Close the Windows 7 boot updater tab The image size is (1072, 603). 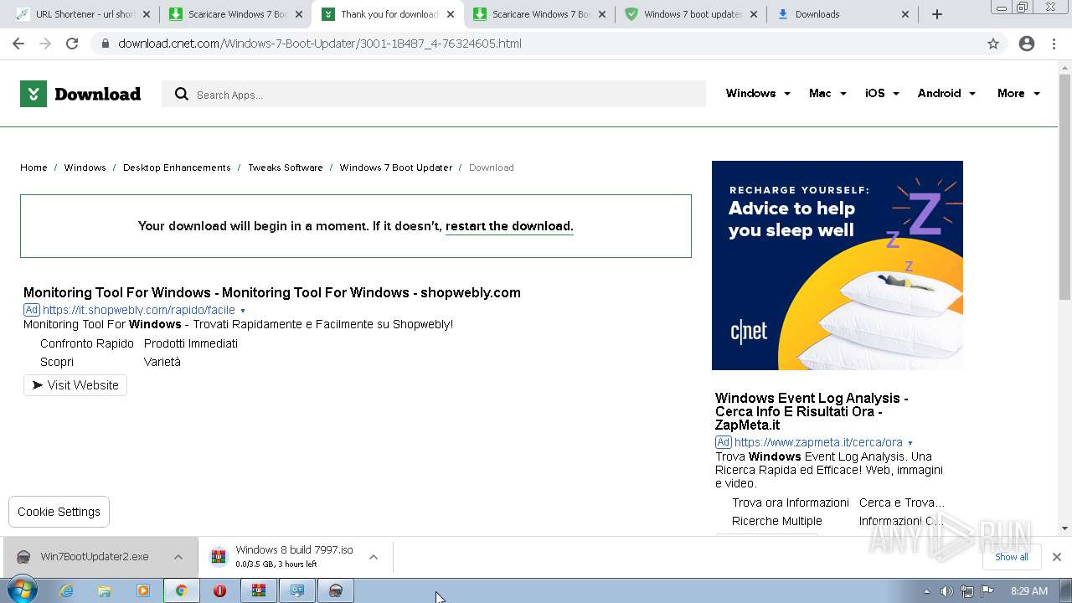tap(753, 14)
